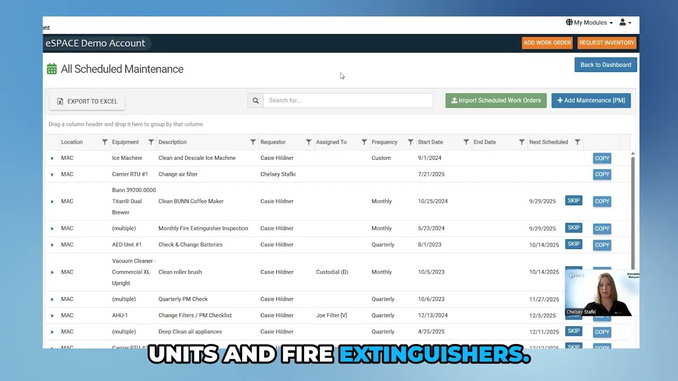
Task: Filter the Assigned To column
Action: 364,142
